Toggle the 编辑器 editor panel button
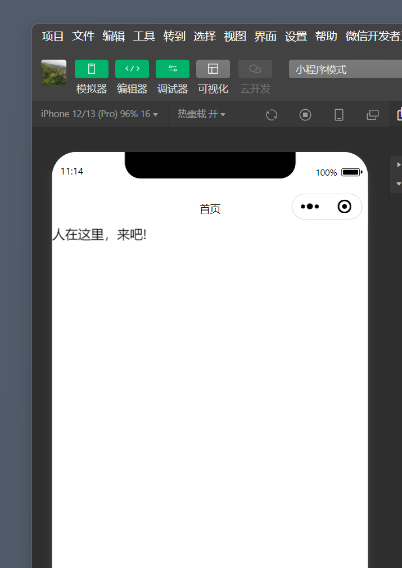 (x=132, y=69)
